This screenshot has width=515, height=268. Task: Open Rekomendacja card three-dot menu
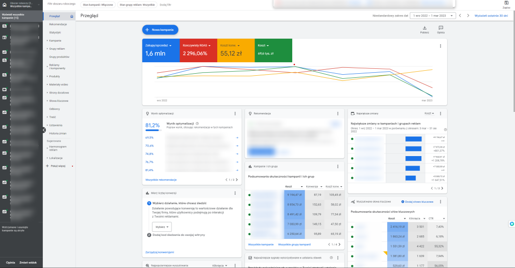(337, 113)
